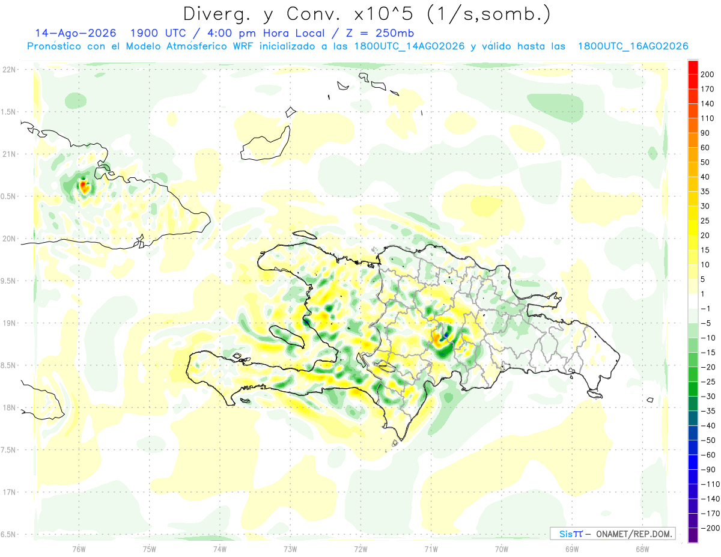Click the colorbar value '-170'

pos(709,514)
